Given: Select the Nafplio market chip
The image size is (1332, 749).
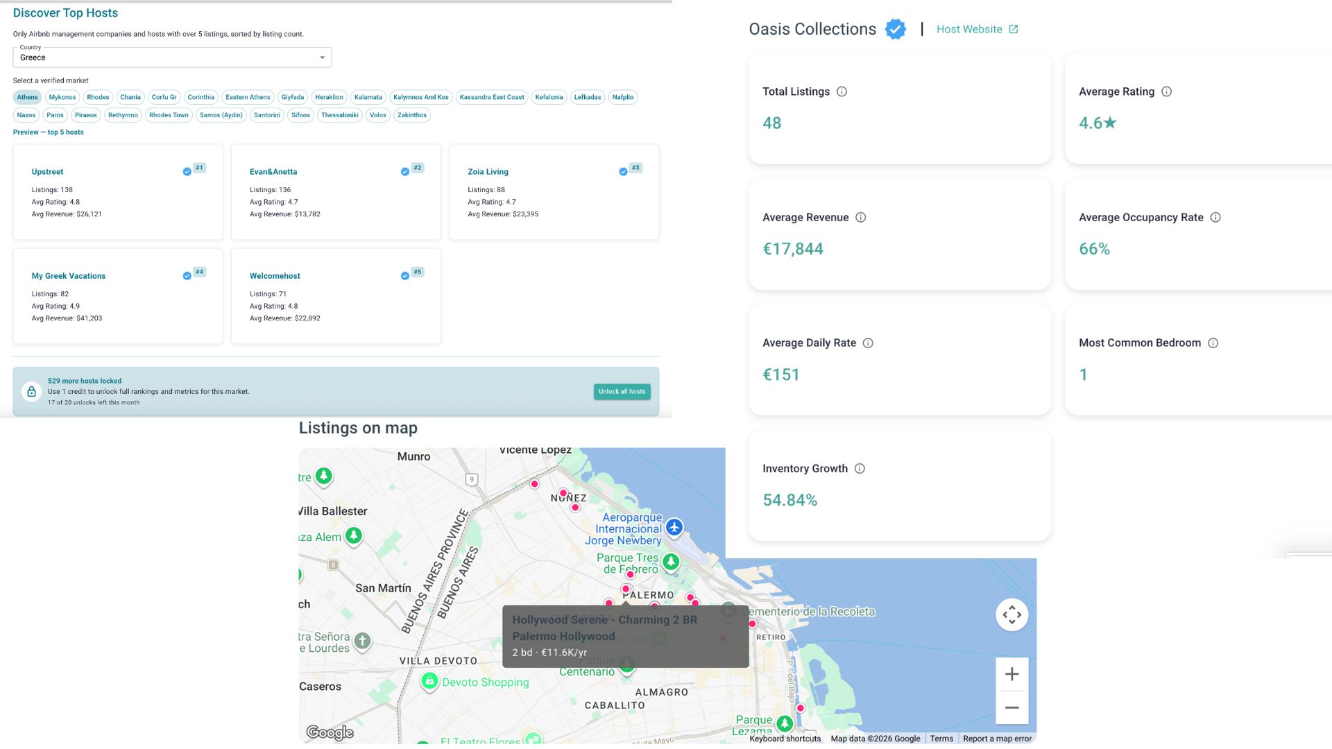Looking at the screenshot, I should (x=623, y=97).
